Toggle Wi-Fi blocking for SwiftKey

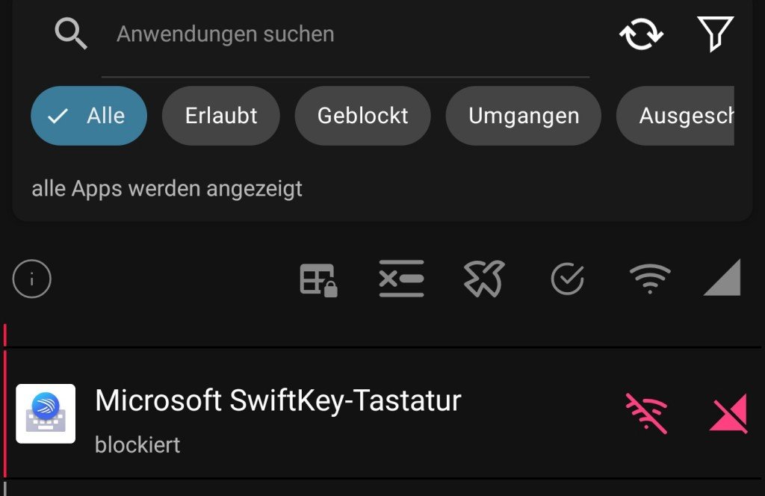click(646, 413)
